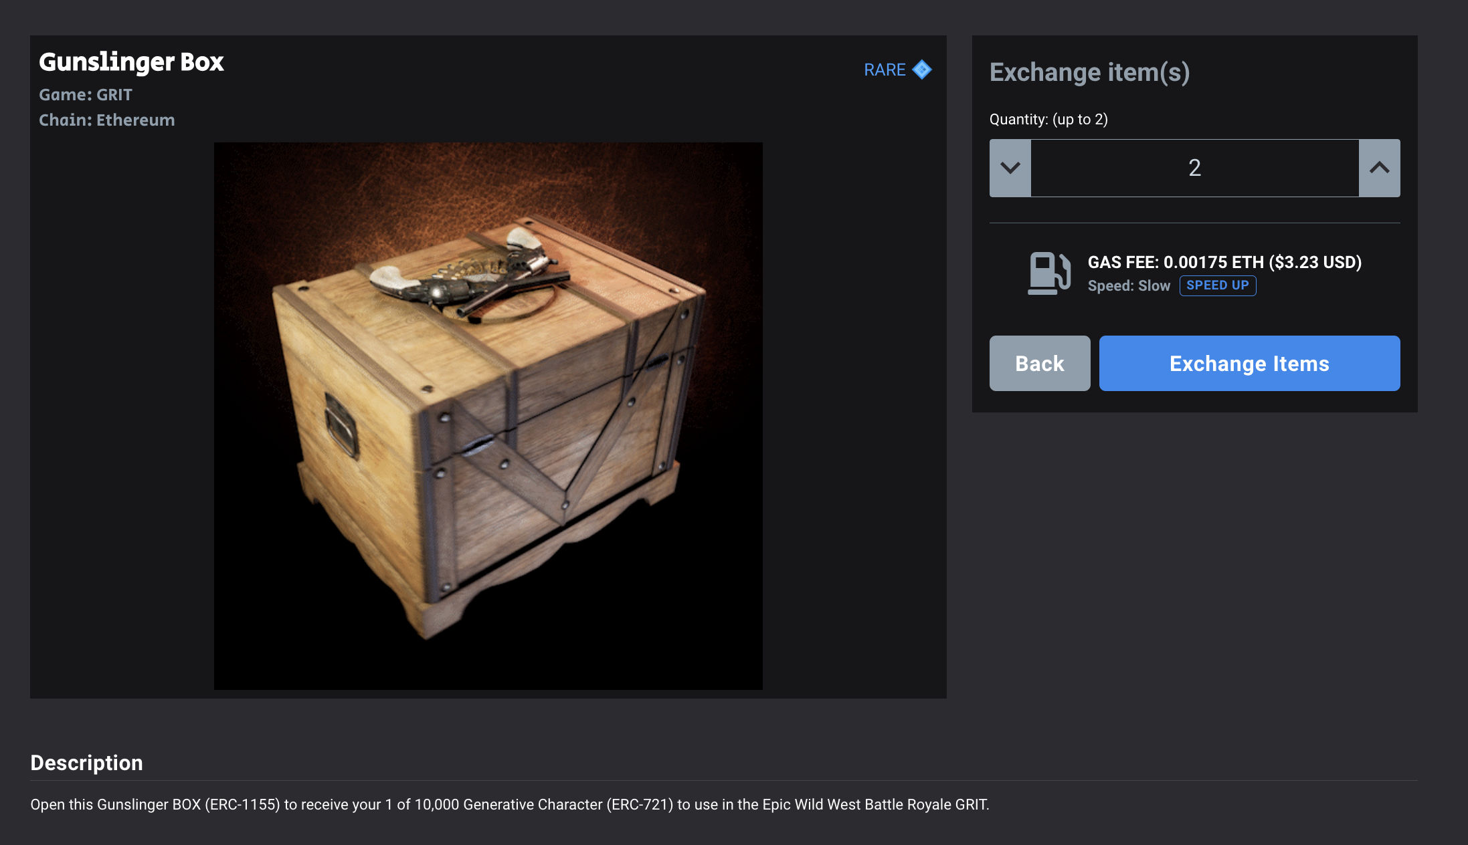Click the Description heading

click(87, 763)
